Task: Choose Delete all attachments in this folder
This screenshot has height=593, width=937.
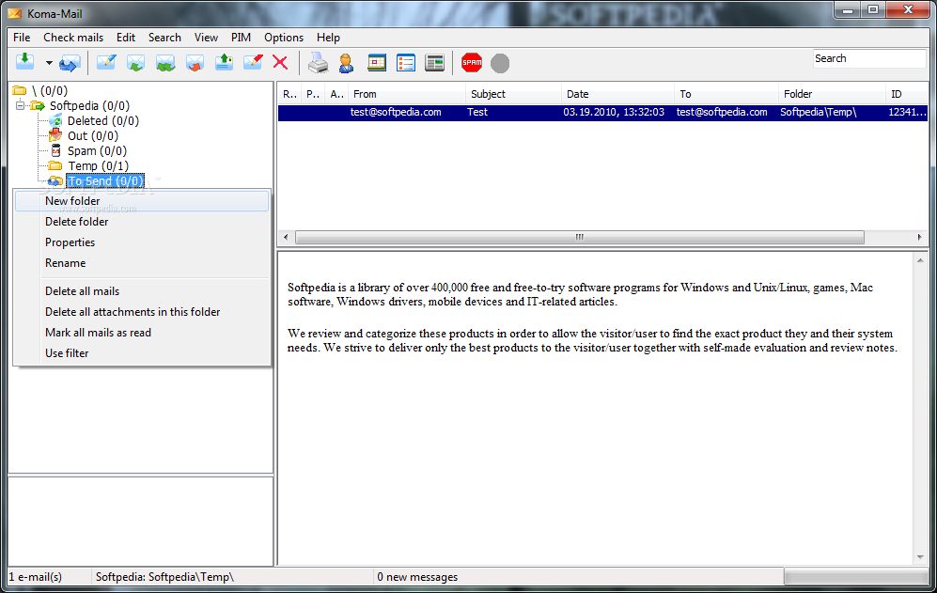Action: [142, 312]
